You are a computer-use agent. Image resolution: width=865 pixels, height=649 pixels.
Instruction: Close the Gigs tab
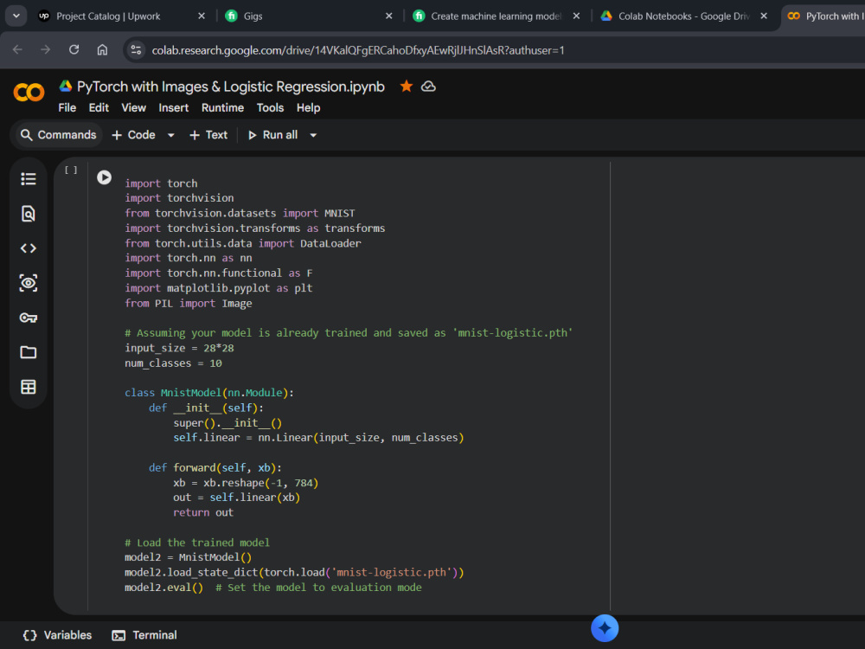389,16
